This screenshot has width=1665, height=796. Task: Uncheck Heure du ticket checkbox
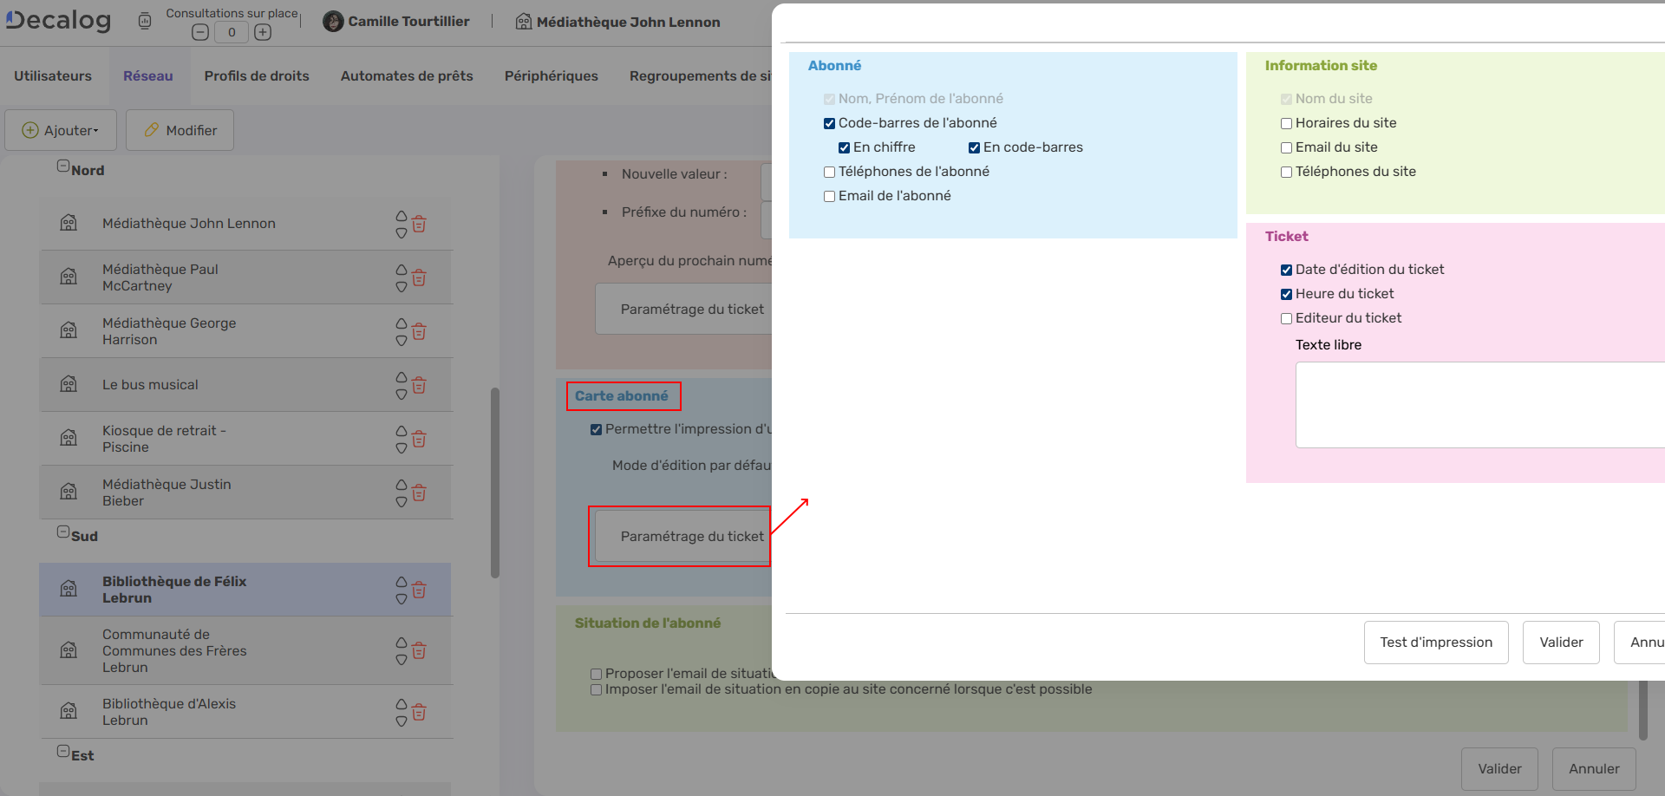coord(1286,295)
